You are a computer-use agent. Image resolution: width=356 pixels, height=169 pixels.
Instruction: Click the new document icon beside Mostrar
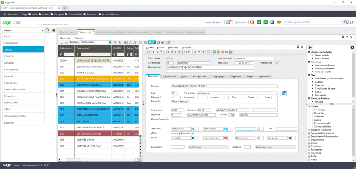[62, 42]
